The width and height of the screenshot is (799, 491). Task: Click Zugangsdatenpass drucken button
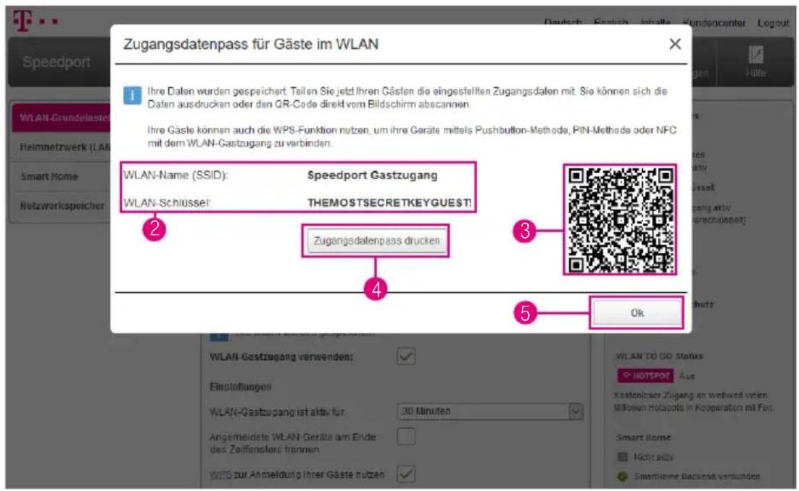click(376, 241)
